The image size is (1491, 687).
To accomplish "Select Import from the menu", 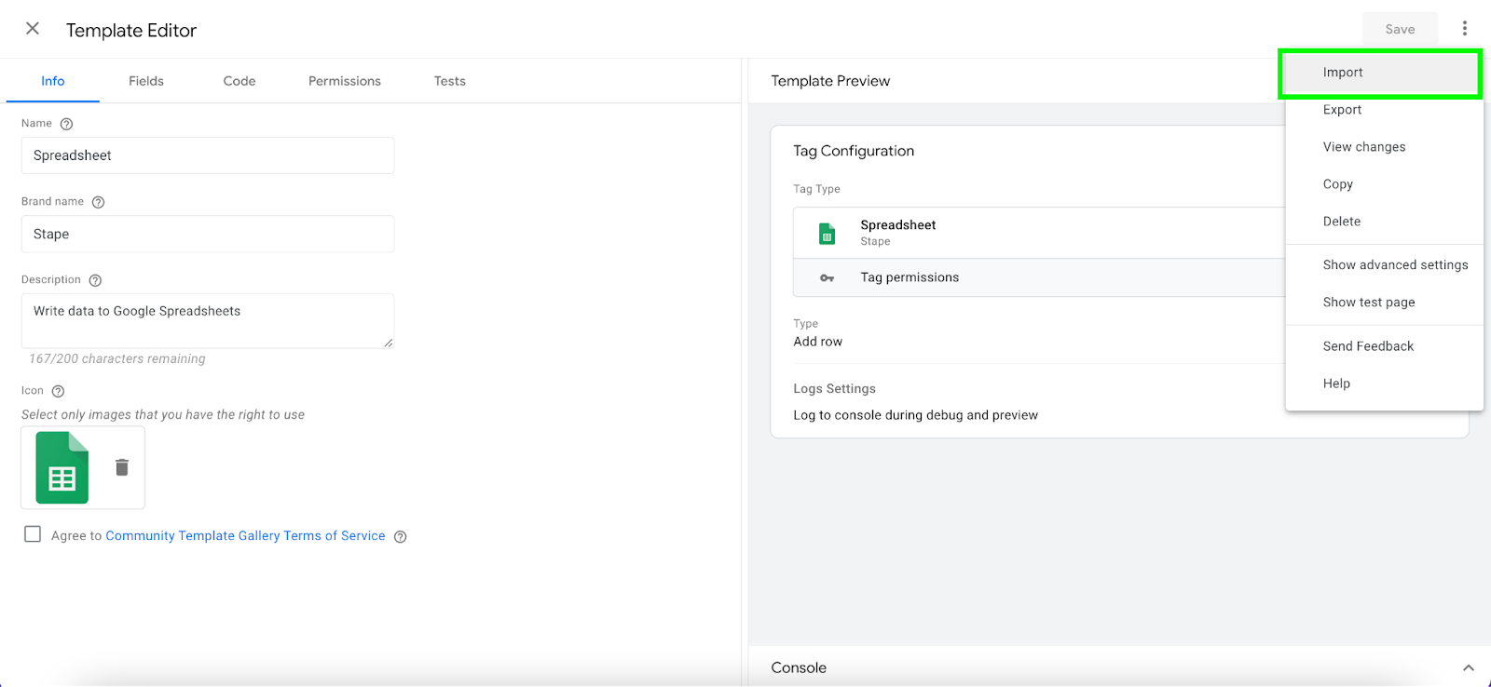I will pyautogui.click(x=1343, y=73).
